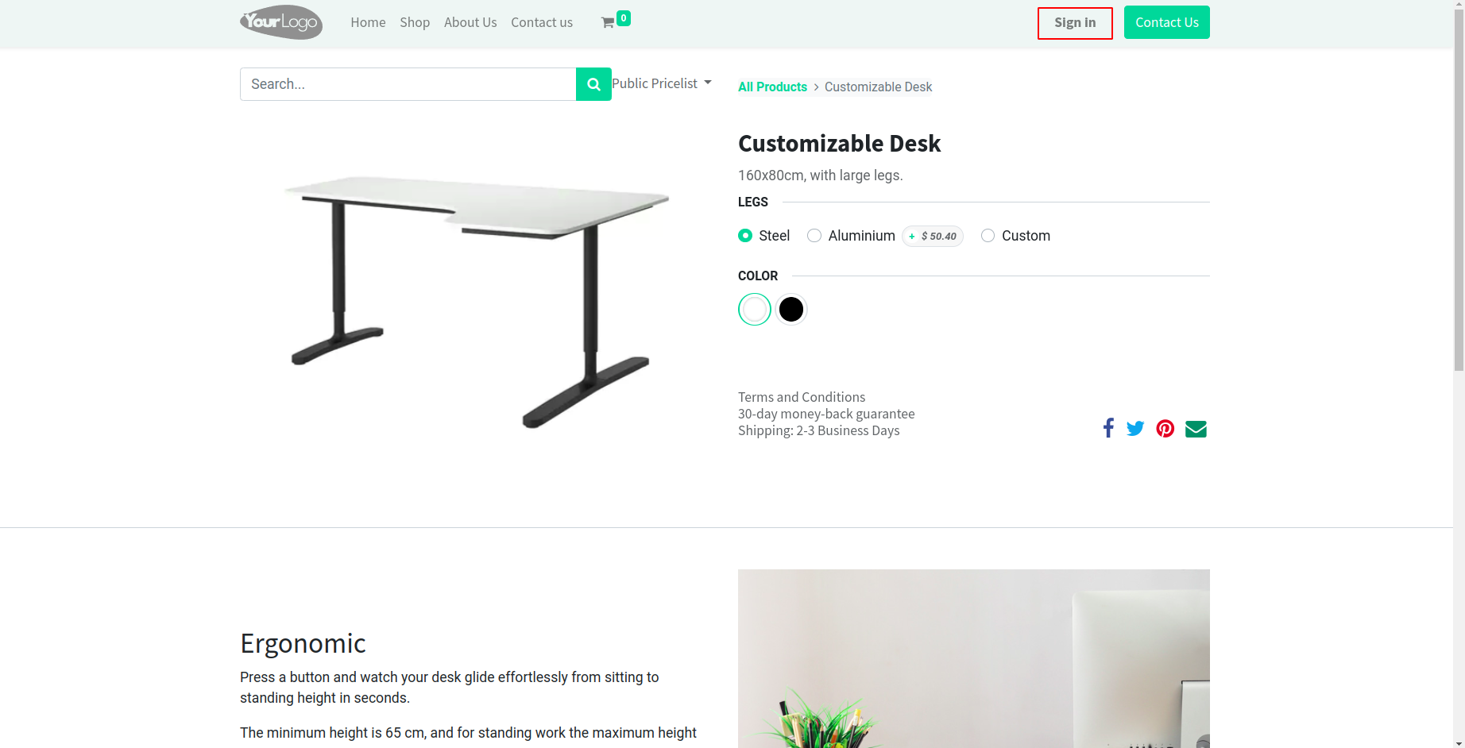Share product via email envelope icon

1196,429
